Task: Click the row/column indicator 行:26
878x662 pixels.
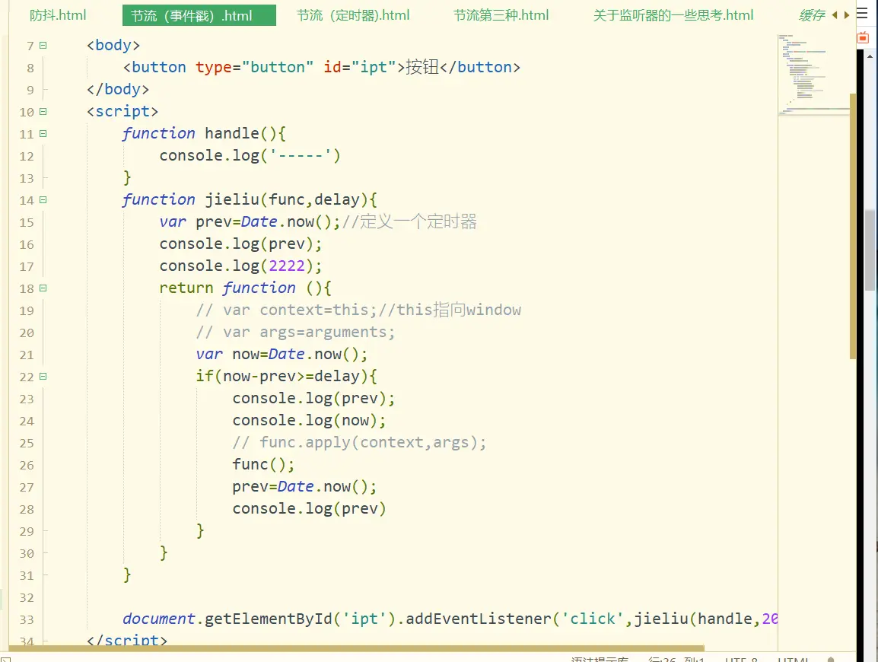Action: pyautogui.click(x=676, y=659)
